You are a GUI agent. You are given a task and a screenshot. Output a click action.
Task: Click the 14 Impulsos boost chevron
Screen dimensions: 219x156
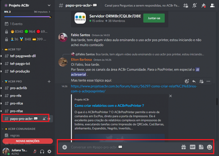49,12
